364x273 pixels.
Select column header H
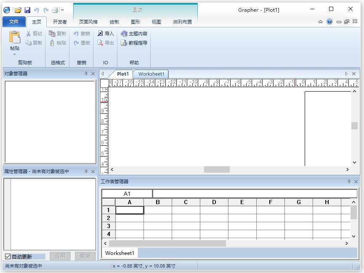[327, 202]
